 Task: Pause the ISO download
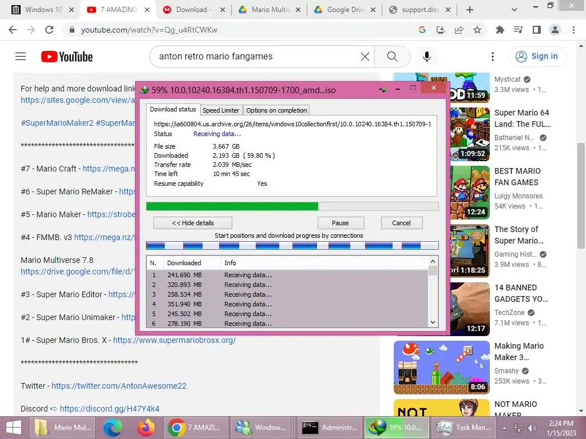[340, 223]
